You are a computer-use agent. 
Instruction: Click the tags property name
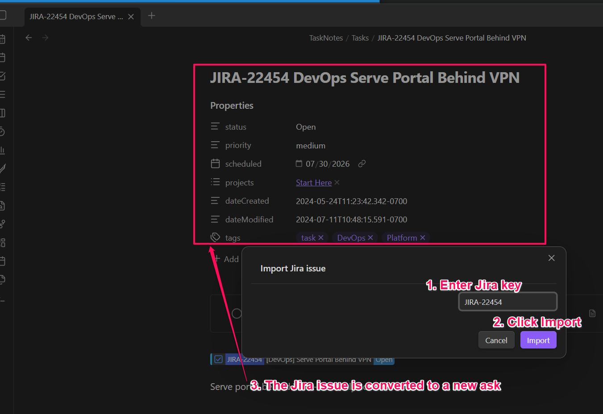tap(233, 238)
